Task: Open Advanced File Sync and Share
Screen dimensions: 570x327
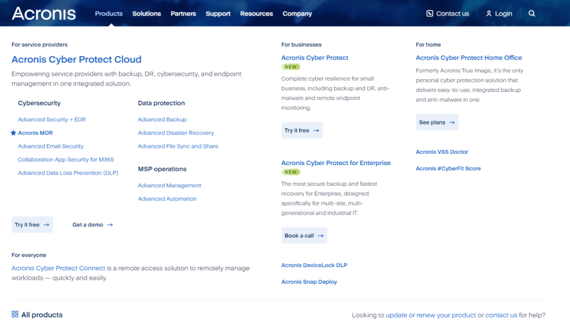Action: coord(178,146)
